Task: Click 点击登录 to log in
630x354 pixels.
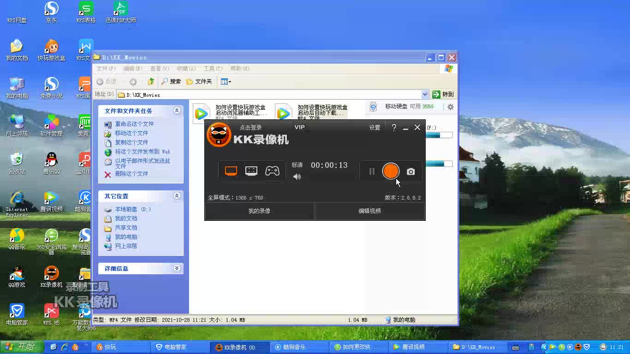Action: click(x=250, y=128)
